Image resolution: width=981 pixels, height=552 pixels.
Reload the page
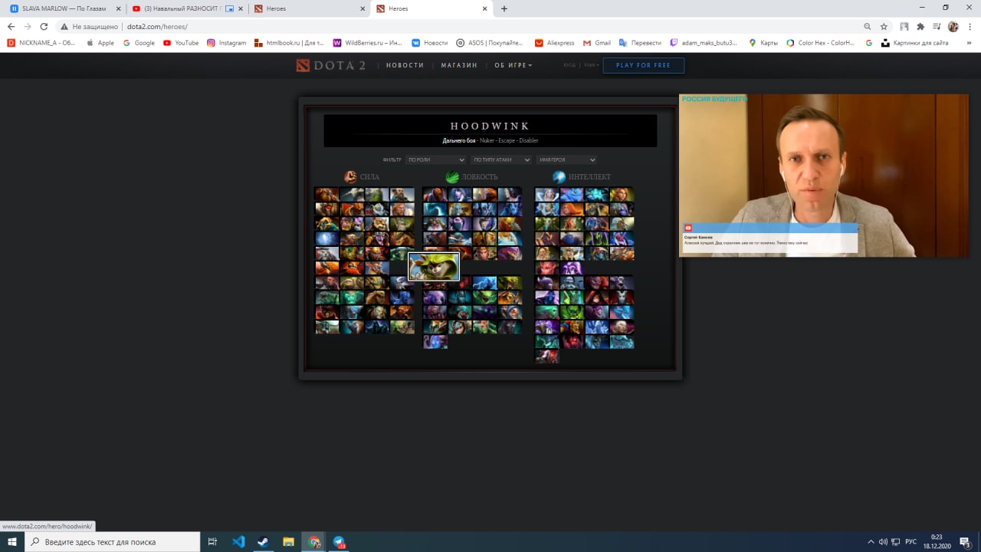point(44,26)
